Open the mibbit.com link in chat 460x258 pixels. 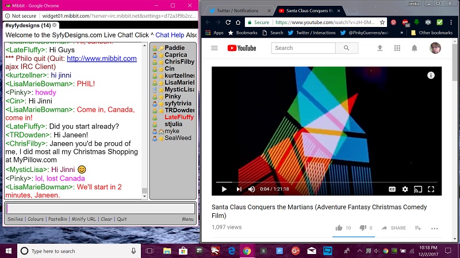click(102, 58)
